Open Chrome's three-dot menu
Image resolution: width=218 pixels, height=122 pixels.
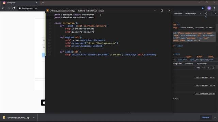[214, 8]
